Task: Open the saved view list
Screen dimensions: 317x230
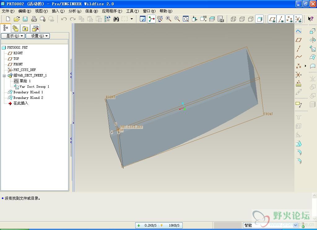Action: point(203,19)
